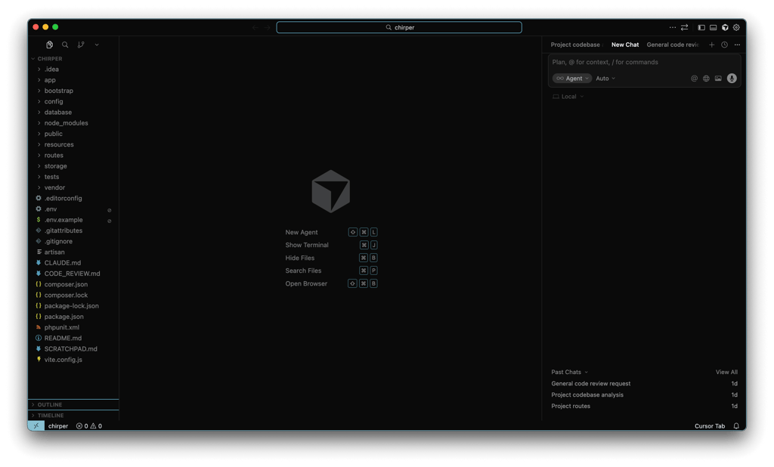Expand the database folder
The width and height of the screenshot is (774, 467).
73,113
